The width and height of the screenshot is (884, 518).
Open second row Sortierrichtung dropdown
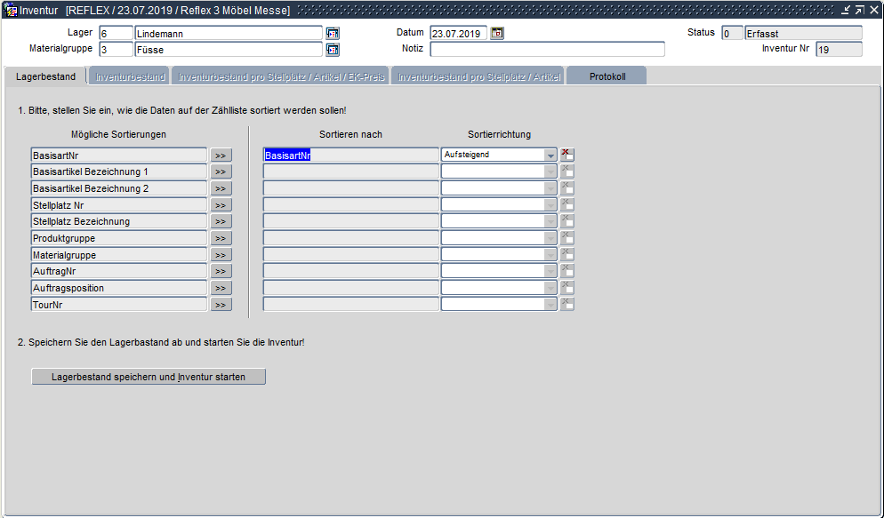pos(550,171)
